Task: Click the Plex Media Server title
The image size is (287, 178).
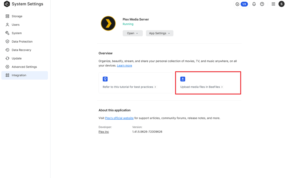Action: [x=136, y=19]
